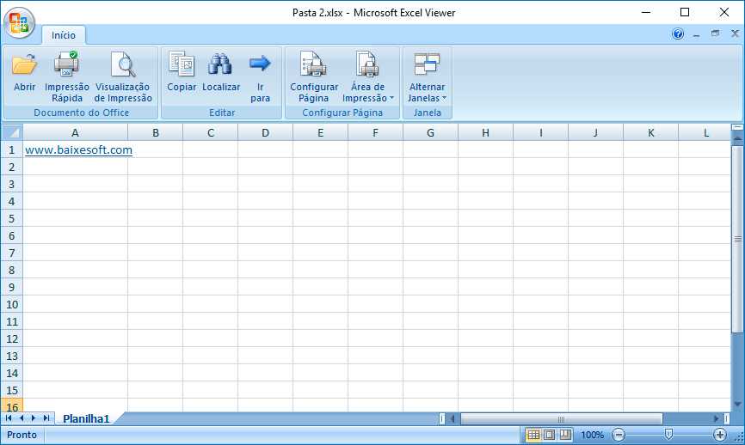Screen dimensions: 745x445
Task: Minimize the Excel Viewer window
Action: click(x=646, y=12)
